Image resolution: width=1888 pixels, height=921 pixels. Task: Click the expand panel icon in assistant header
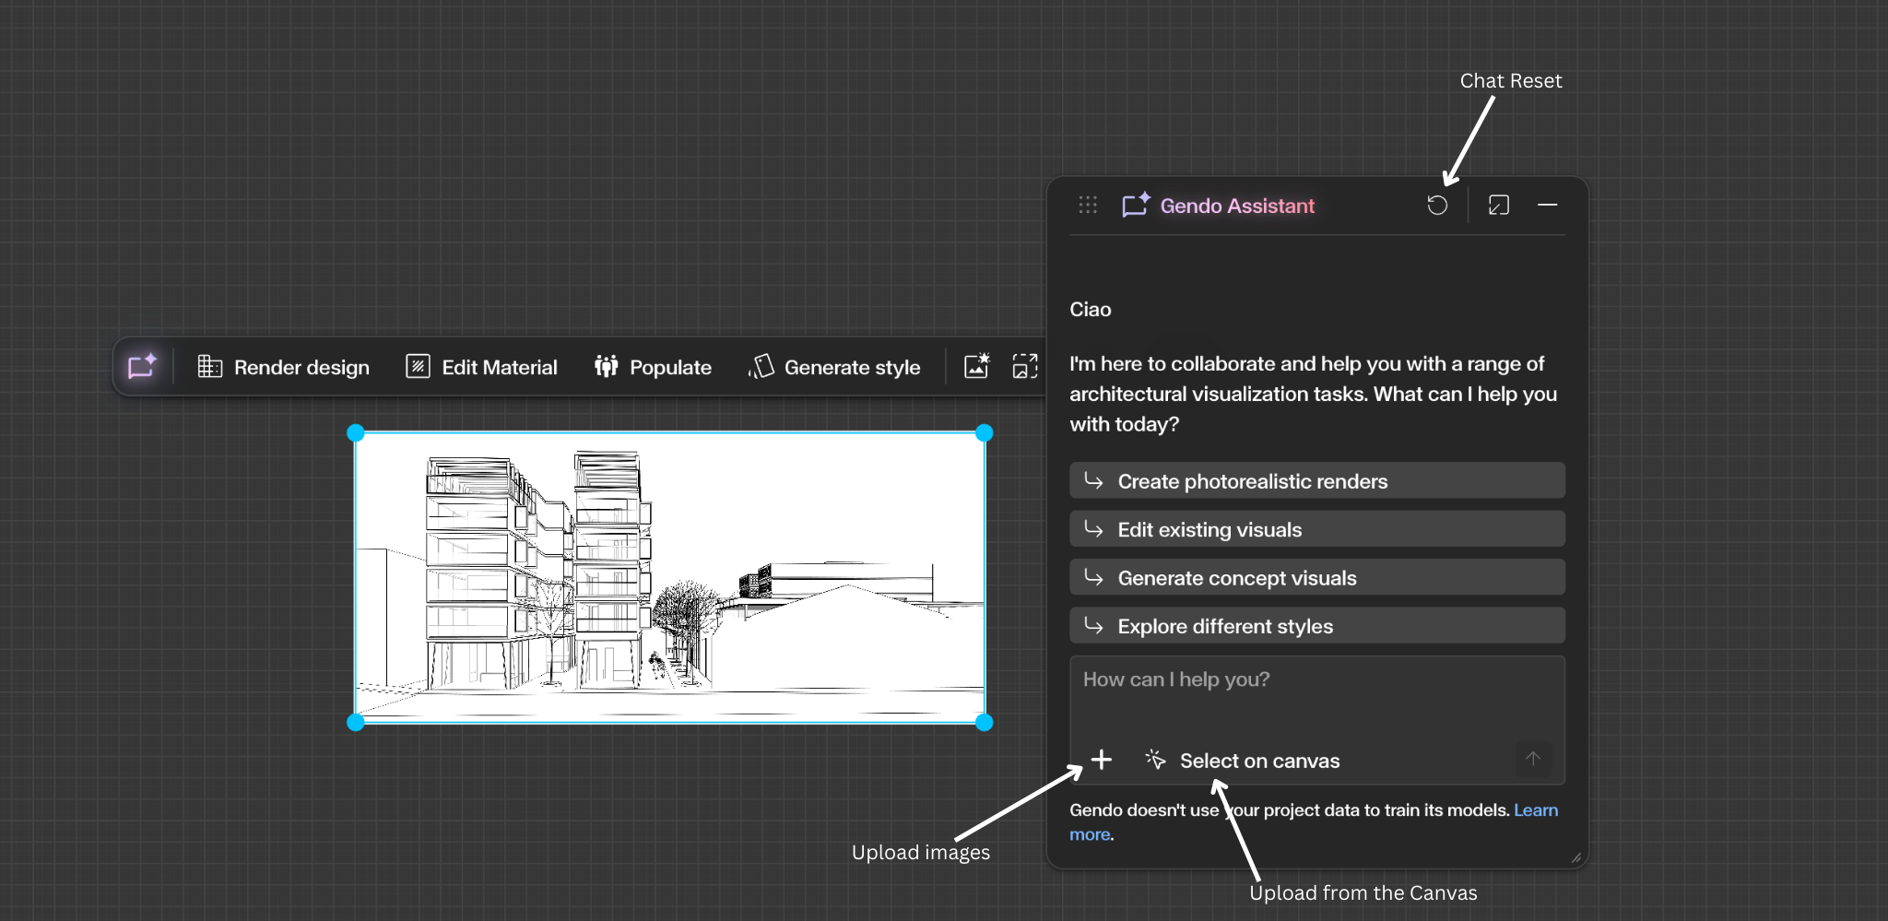tap(1499, 205)
